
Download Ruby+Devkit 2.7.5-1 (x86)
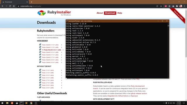[50, 57]
